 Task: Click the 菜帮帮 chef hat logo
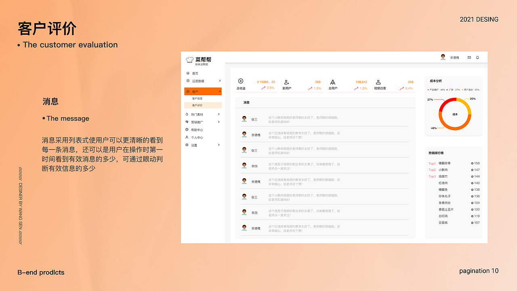coord(189,60)
